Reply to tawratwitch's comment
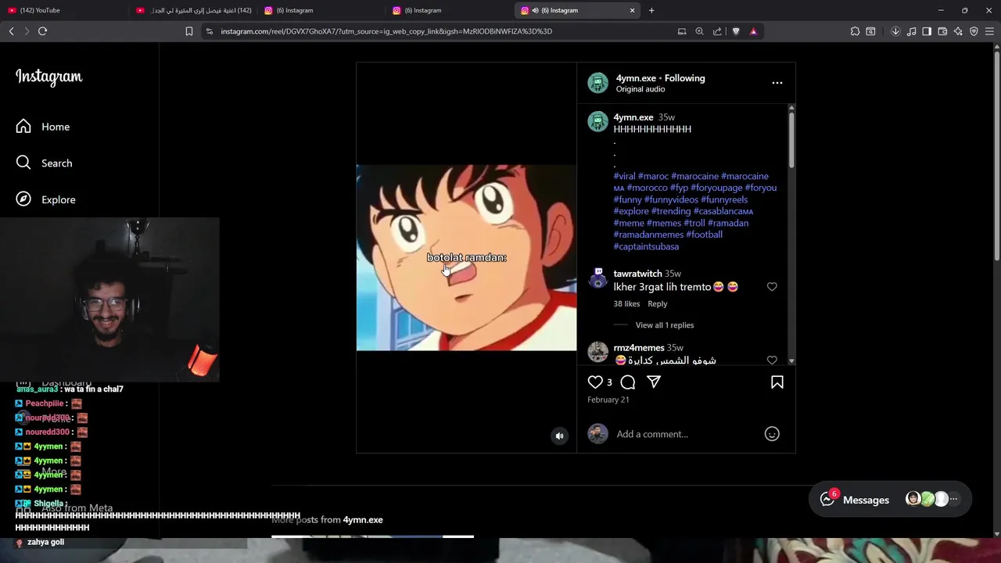 [658, 303]
